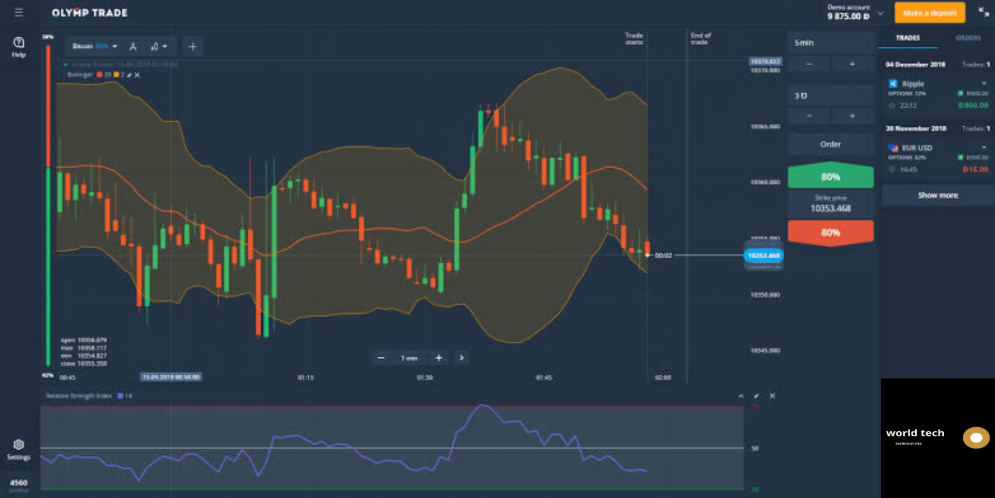995x498 pixels.
Task: Switch to the Trades tab
Action: tap(908, 38)
